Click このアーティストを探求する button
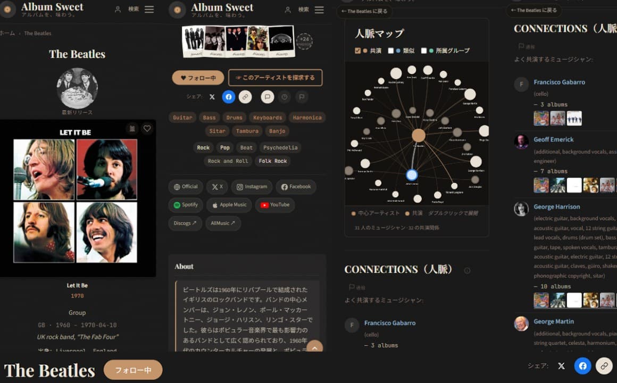The image size is (617, 383). (275, 78)
